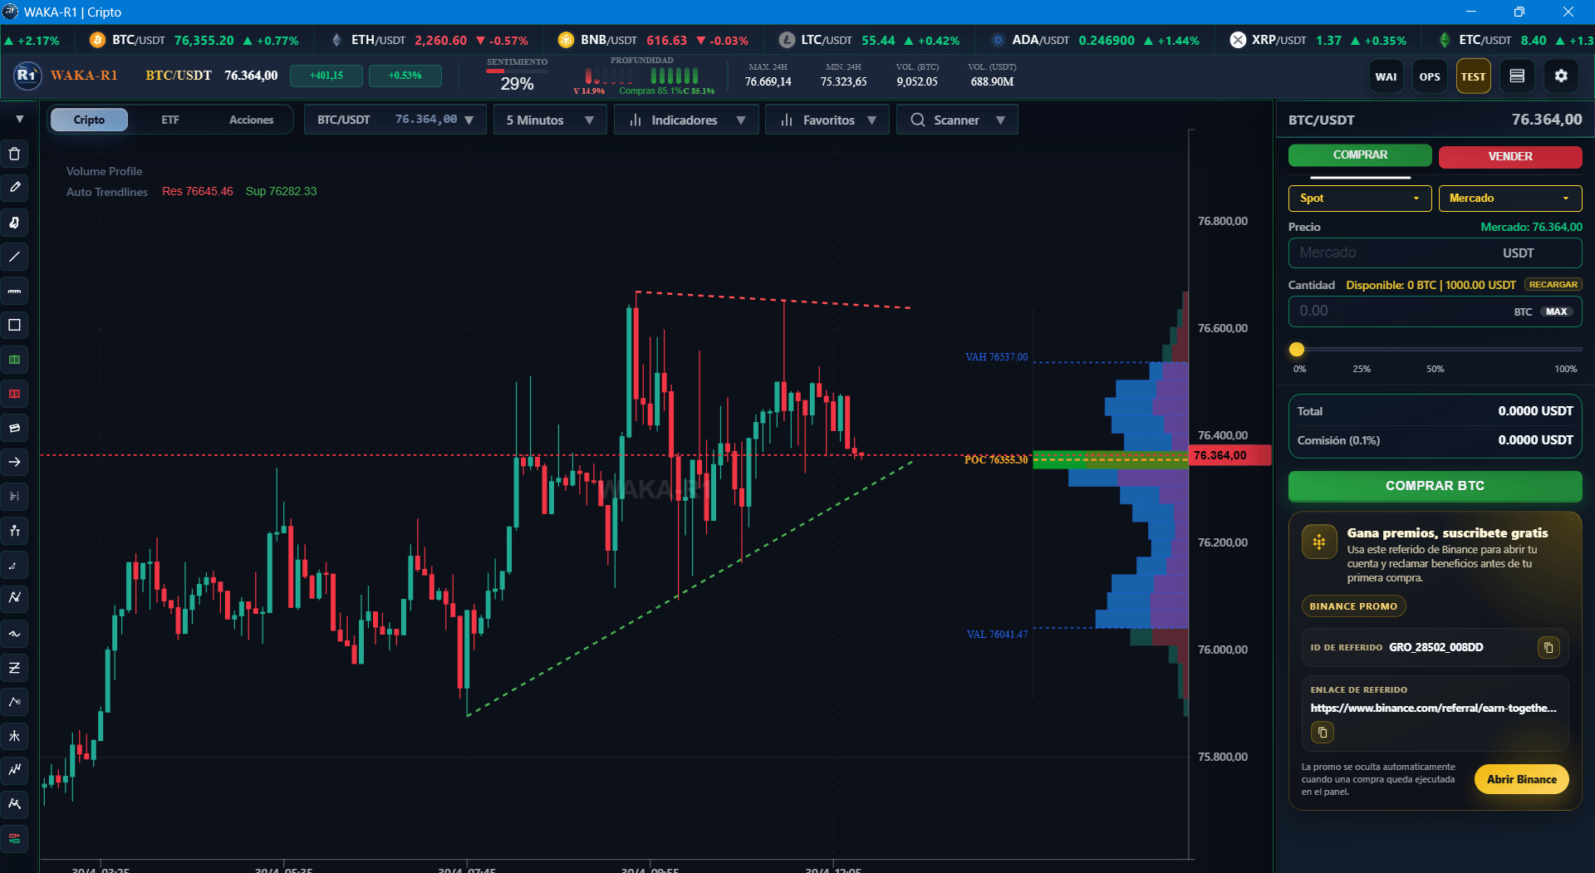
Task: Click the +401,15 change badge
Action: pos(326,76)
